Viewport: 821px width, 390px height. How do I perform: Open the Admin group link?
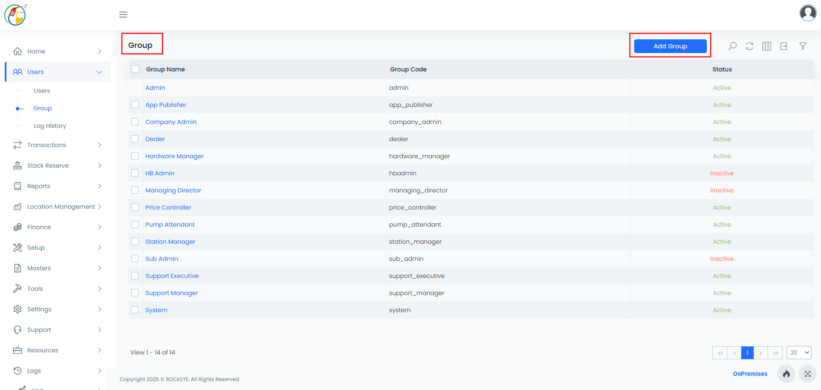[x=155, y=88]
